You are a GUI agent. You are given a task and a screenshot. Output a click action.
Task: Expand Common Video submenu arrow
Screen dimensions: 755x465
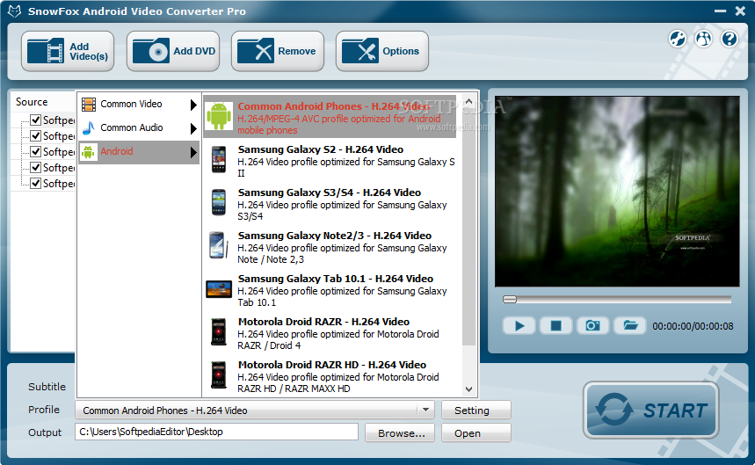tap(193, 105)
